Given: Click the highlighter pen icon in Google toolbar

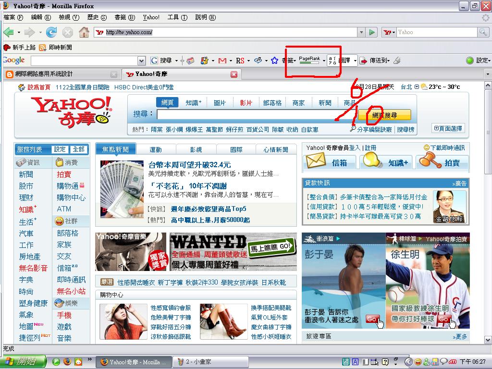Looking at the screenshot, I should 397,60.
